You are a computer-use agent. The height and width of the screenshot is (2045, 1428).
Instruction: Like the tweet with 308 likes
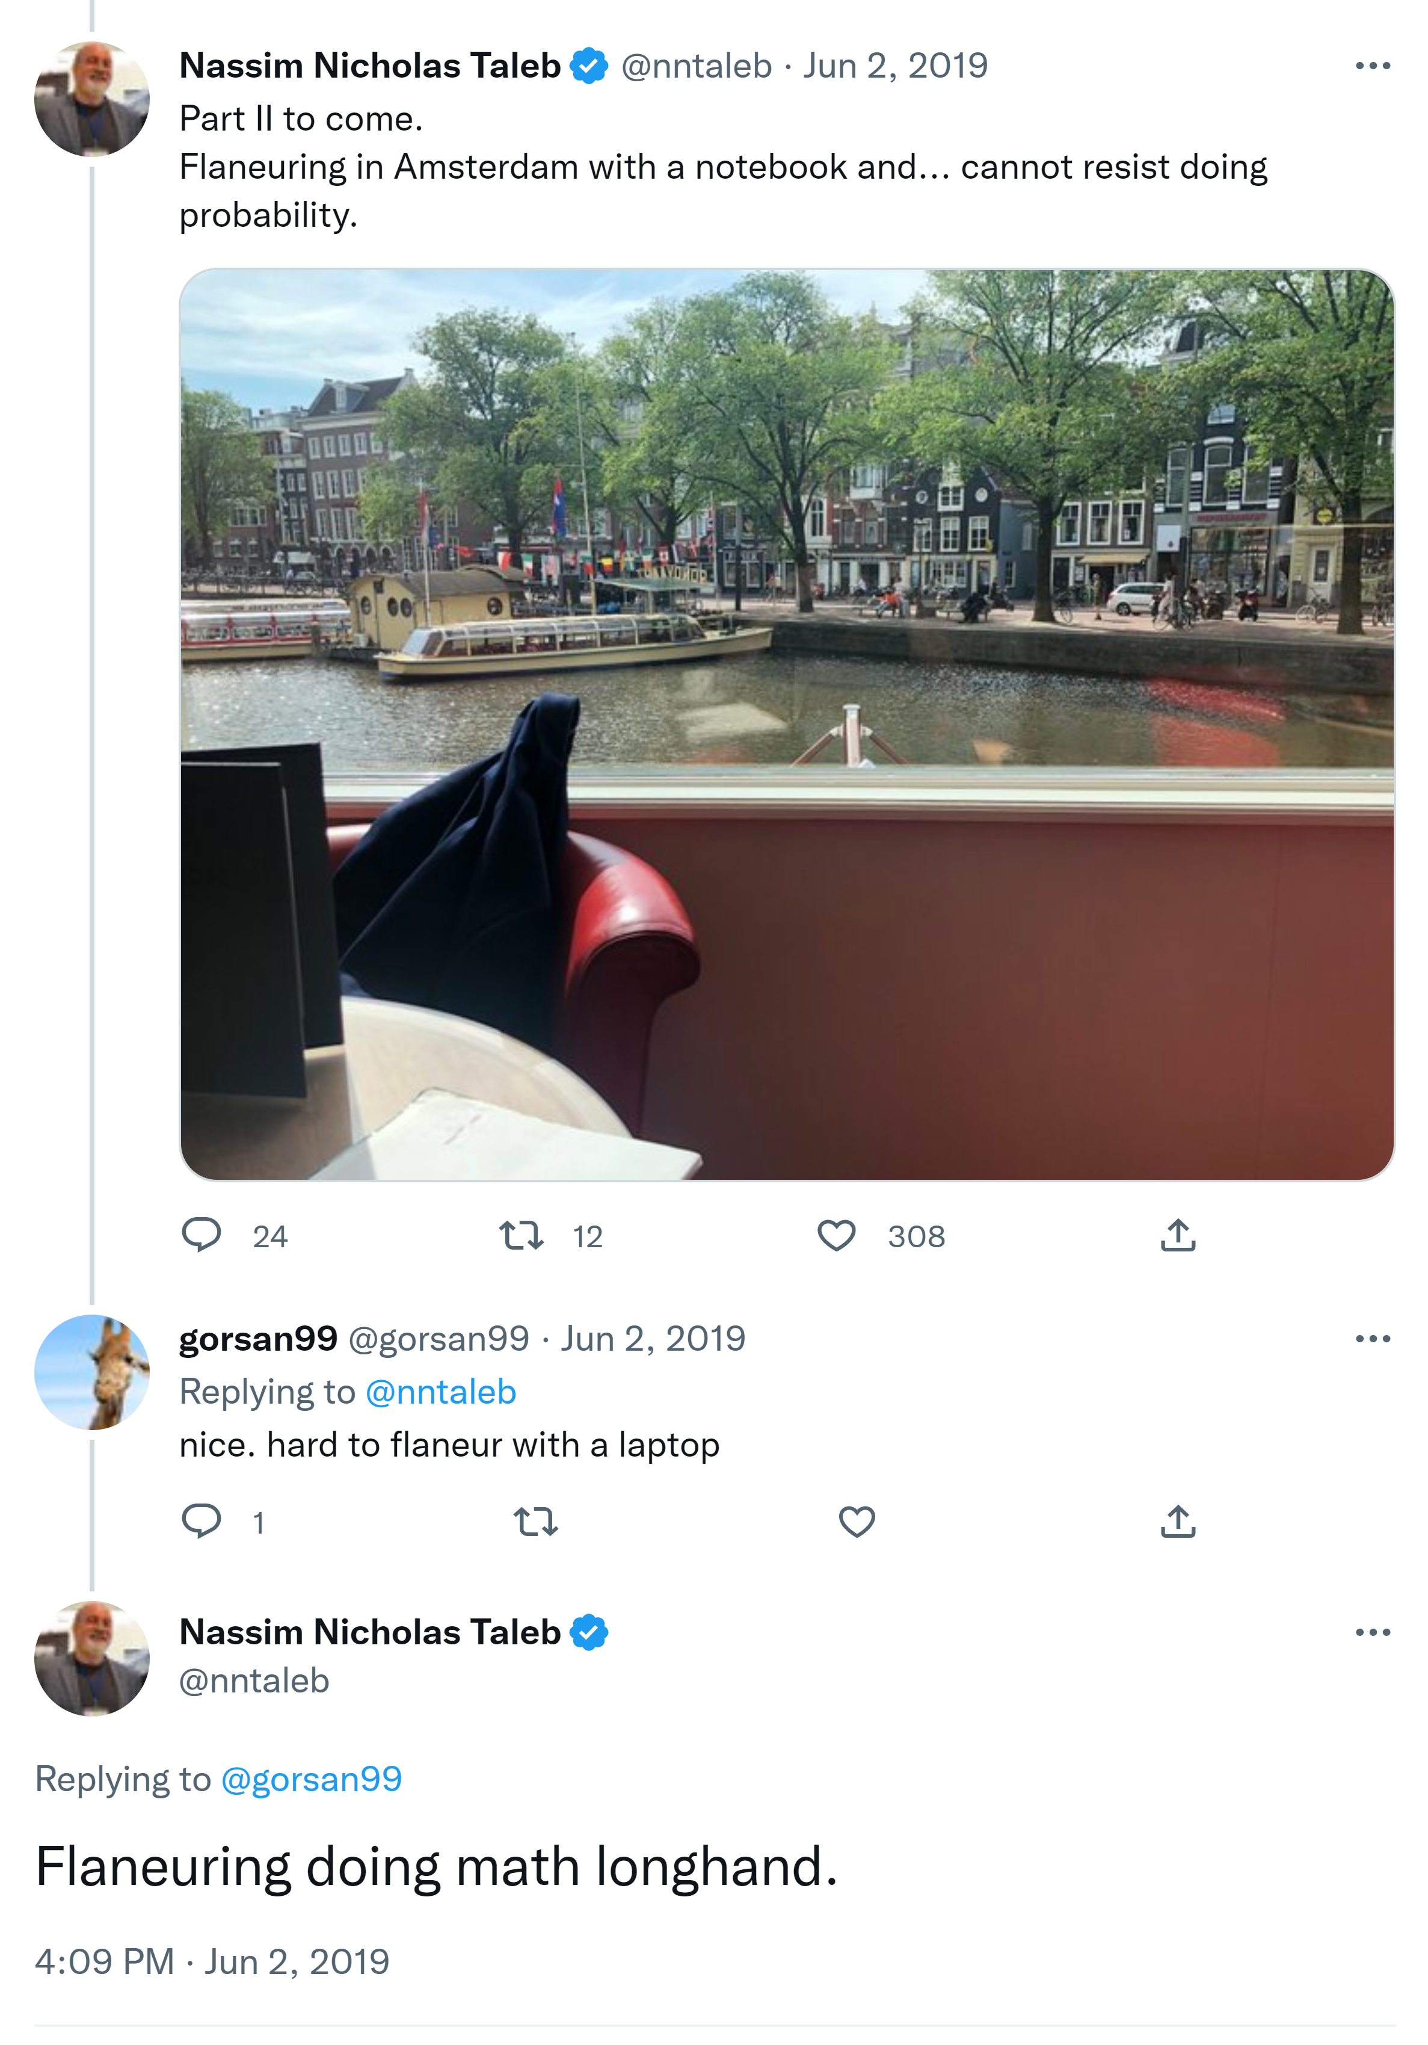pos(836,1235)
